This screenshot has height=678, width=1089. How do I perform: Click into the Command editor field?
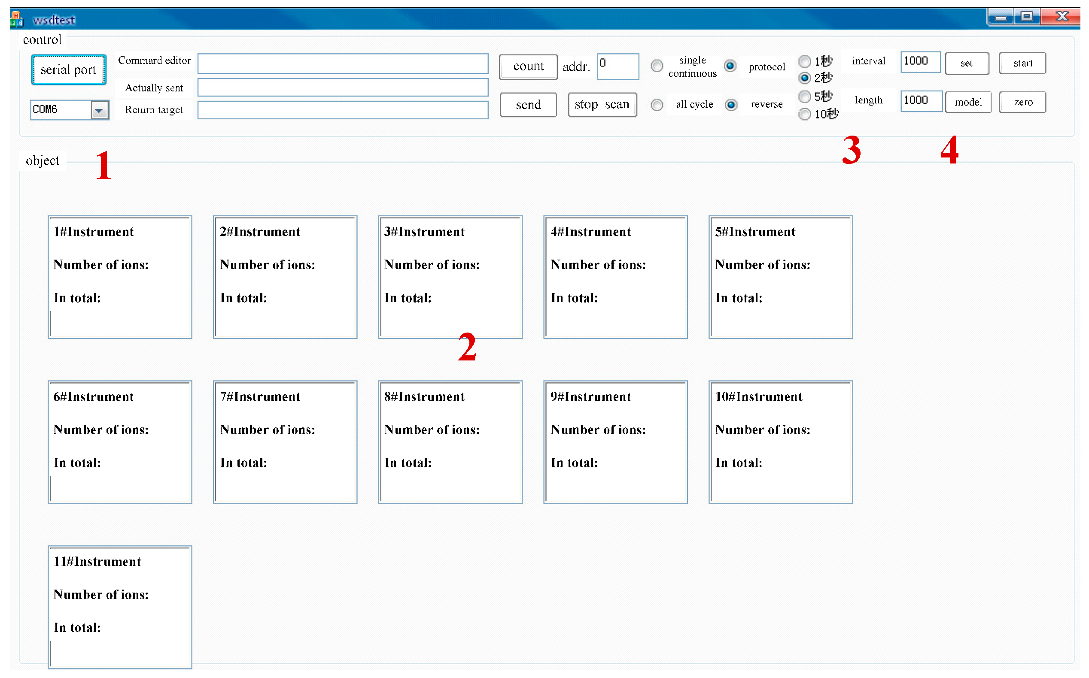343,64
